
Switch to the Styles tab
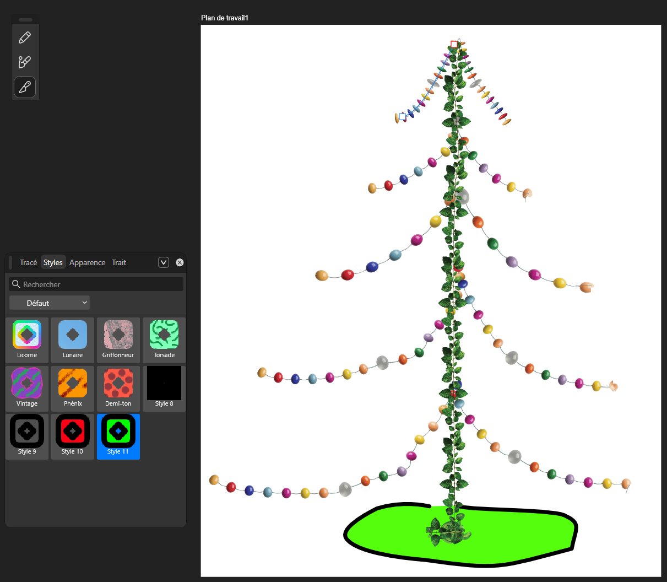53,262
